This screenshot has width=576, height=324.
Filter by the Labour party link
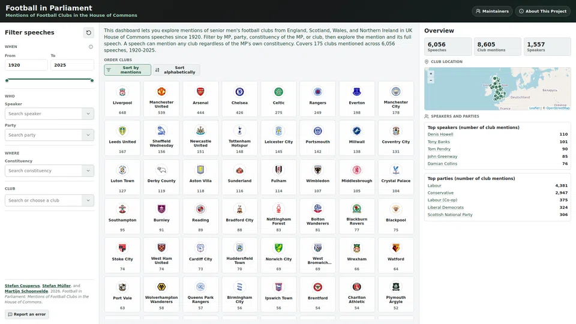coord(434,185)
